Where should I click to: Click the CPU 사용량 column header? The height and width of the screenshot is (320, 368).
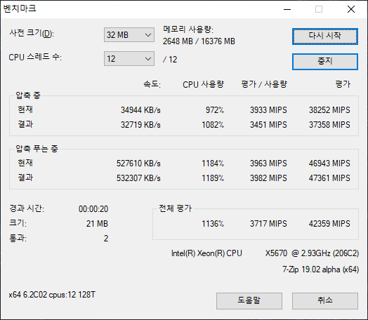tap(203, 84)
